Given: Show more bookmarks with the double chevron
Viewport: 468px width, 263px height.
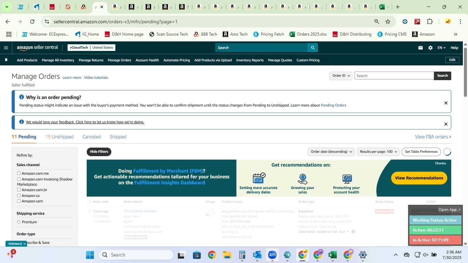Looking at the screenshot, I should click(455, 34).
